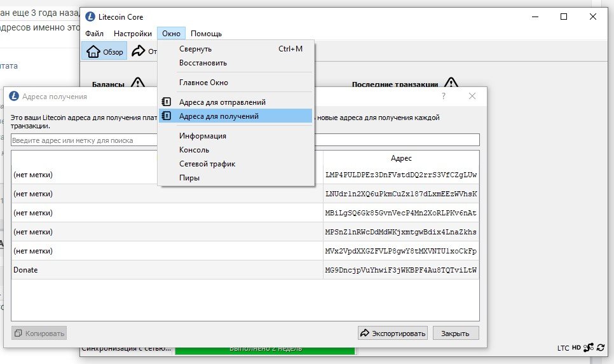Open Сетевой трафик menu entry
Image resolution: width=614 pixels, height=364 pixels.
point(235,164)
